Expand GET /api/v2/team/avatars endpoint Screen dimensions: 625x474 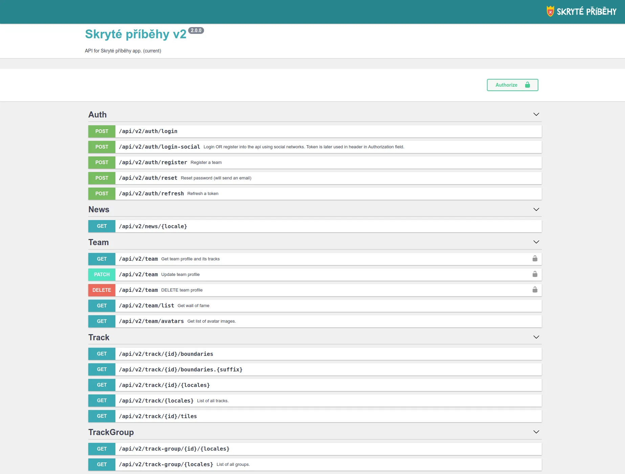pyautogui.click(x=315, y=321)
